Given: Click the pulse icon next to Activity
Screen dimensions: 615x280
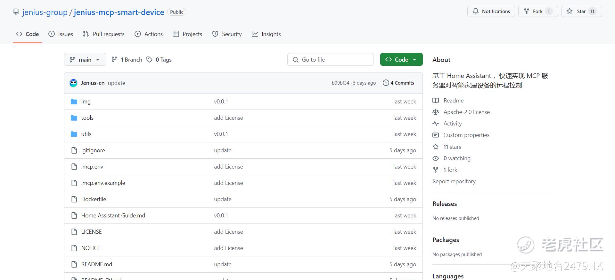Looking at the screenshot, I should (x=436, y=124).
